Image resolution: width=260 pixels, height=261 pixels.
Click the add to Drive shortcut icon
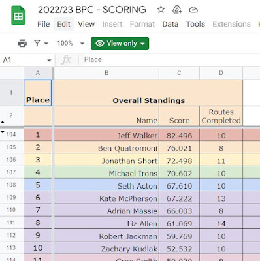(177, 10)
